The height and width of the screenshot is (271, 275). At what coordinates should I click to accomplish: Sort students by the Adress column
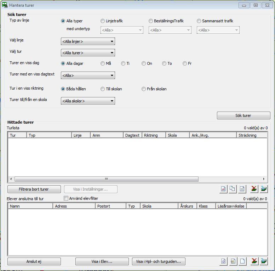pos(74,206)
